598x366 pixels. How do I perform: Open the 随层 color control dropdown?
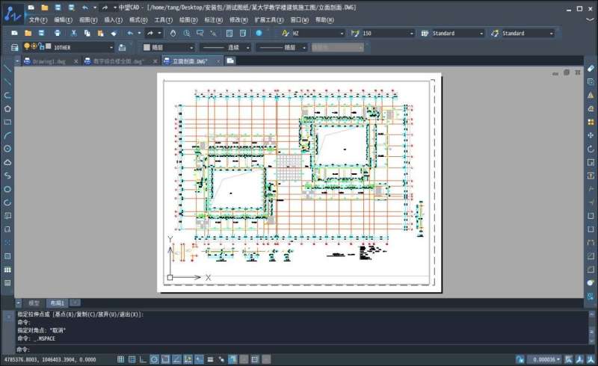168,47
